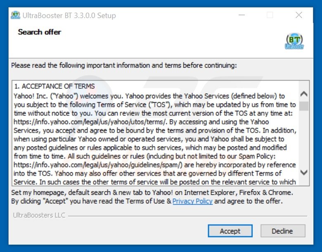Click inside the terms of service text box

[156, 133]
